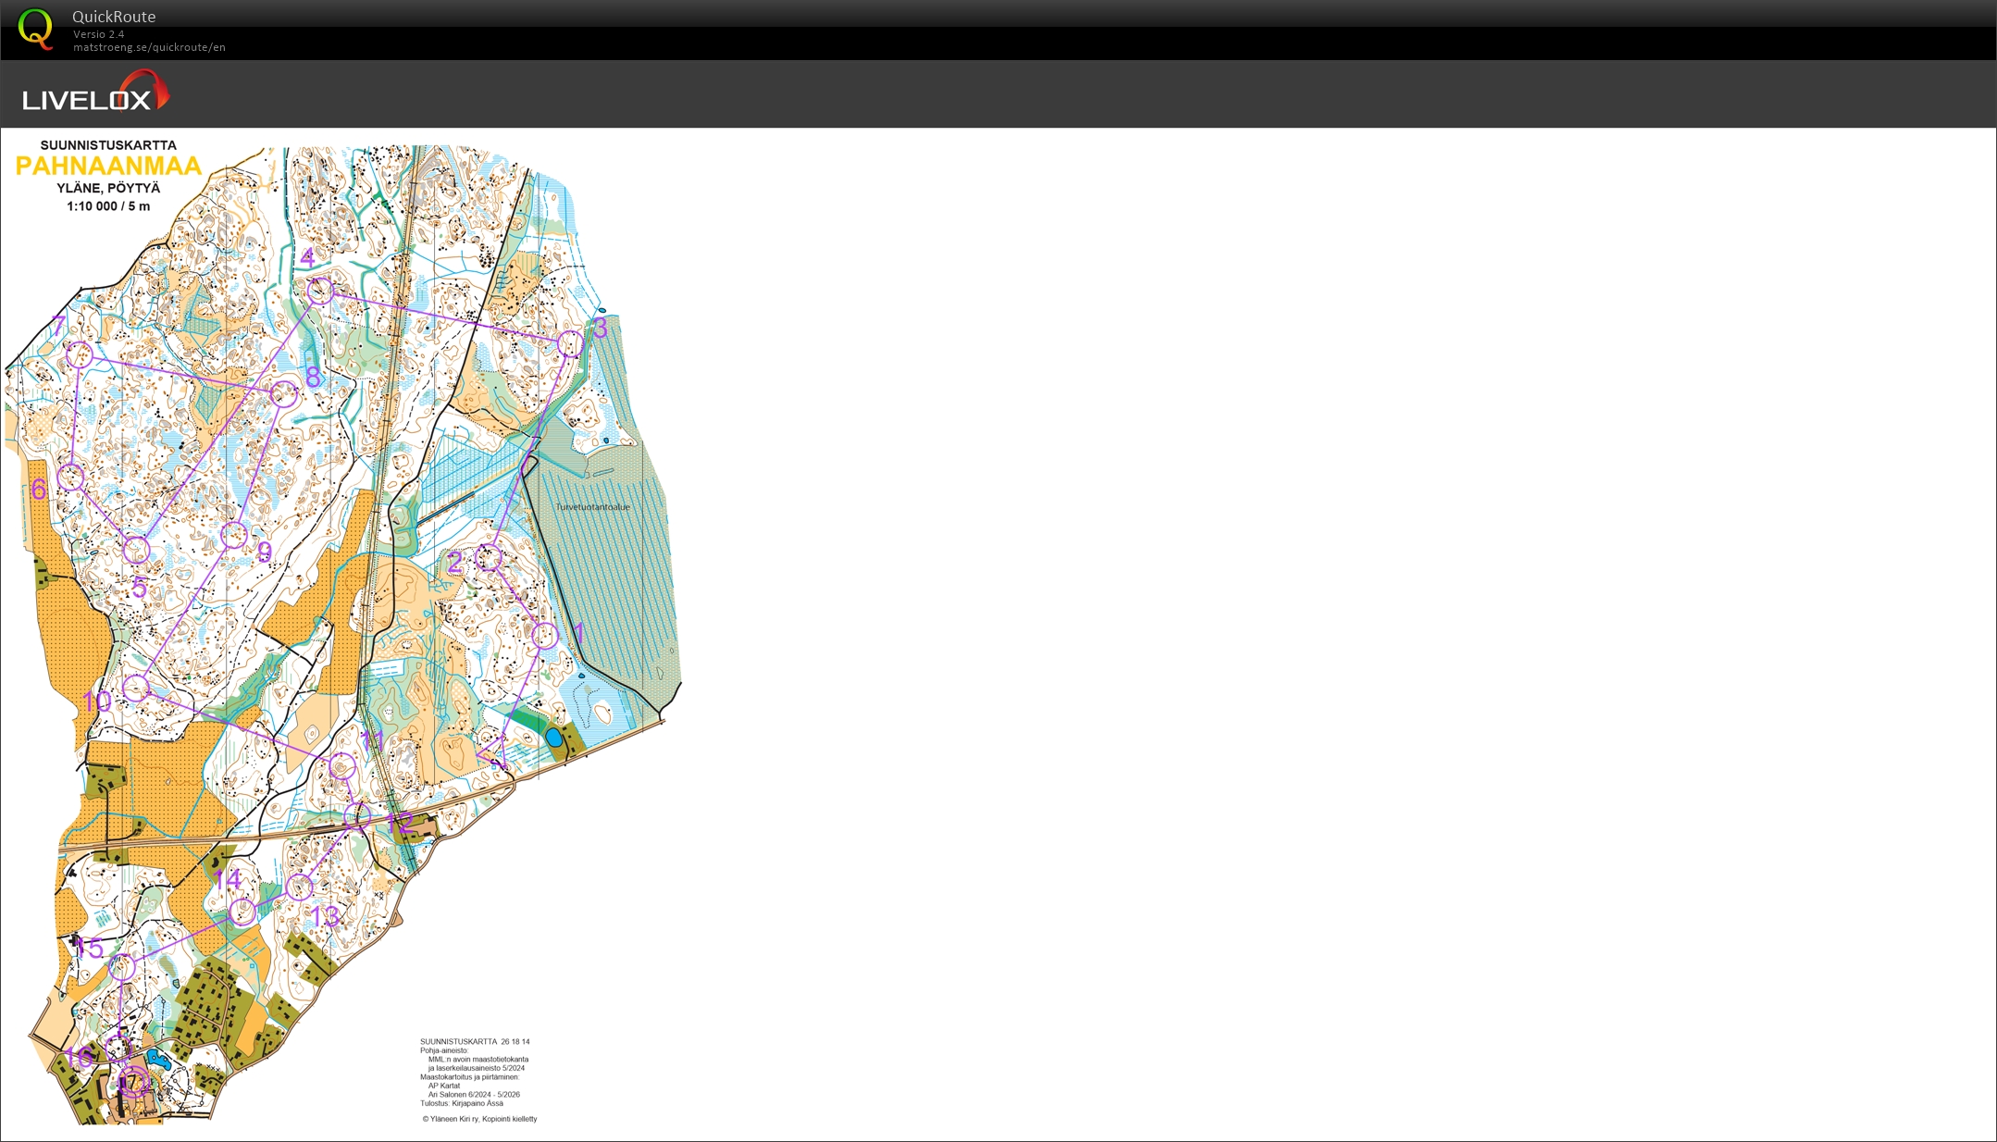Select control circle 9 on the course
This screenshot has height=1142, width=1997.
click(x=234, y=535)
